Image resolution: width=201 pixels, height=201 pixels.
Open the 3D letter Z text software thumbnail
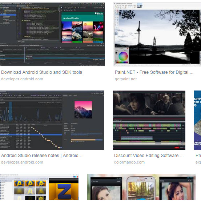point(39,187)
